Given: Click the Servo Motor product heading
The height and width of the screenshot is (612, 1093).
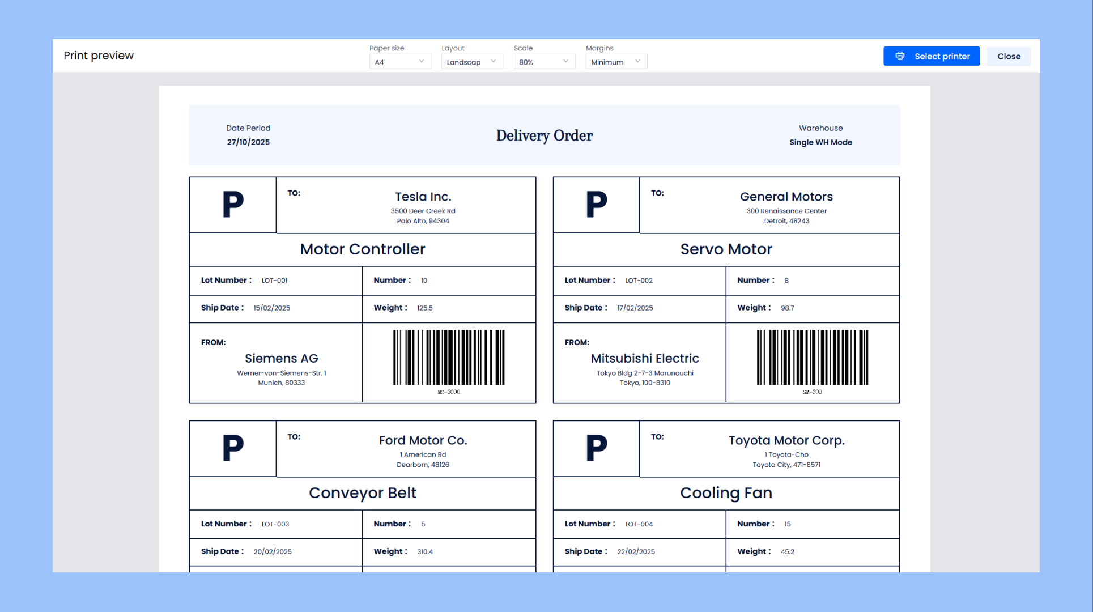Looking at the screenshot, I should tap(726, 249).
